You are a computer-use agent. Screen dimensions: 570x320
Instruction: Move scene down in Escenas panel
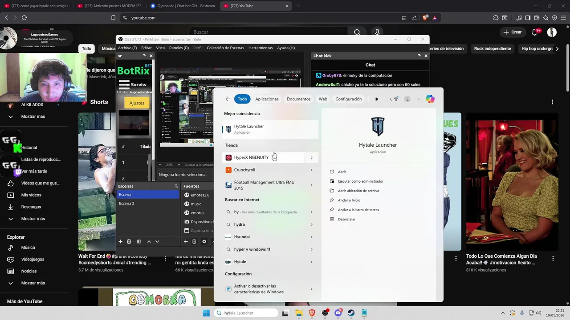(x=157, y=241)
